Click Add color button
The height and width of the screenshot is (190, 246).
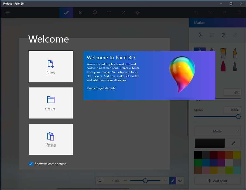[x=217, y=181]
